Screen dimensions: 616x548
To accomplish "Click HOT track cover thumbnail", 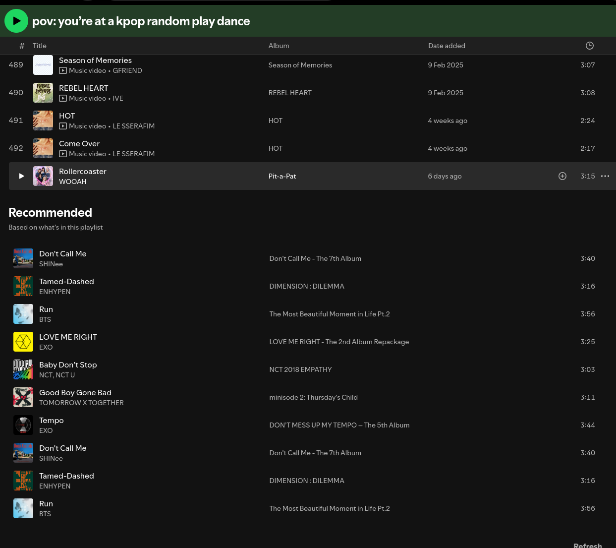I will [43, 121].
